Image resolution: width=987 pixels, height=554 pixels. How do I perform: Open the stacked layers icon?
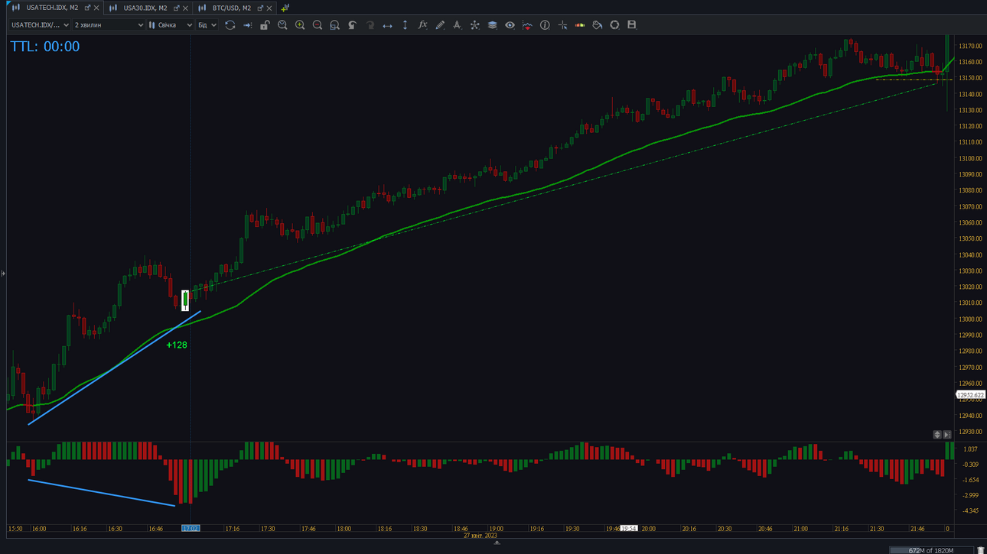point(492,25)
